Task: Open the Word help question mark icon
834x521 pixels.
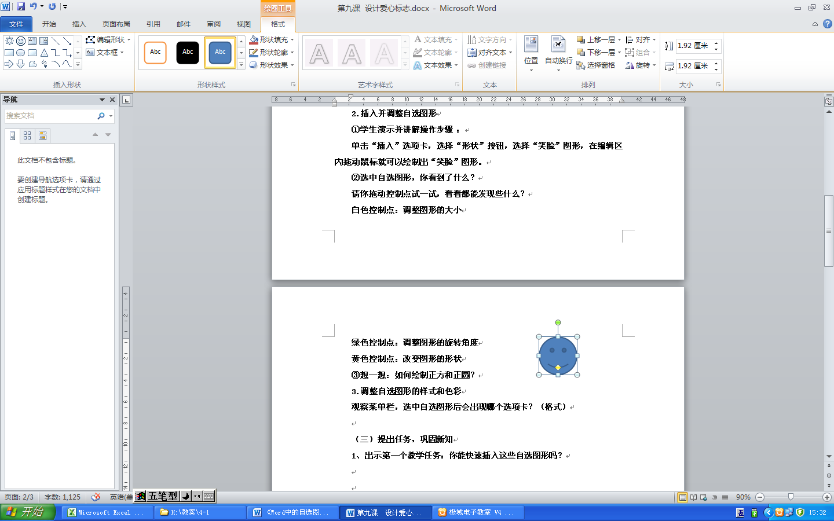Action: 827,24
